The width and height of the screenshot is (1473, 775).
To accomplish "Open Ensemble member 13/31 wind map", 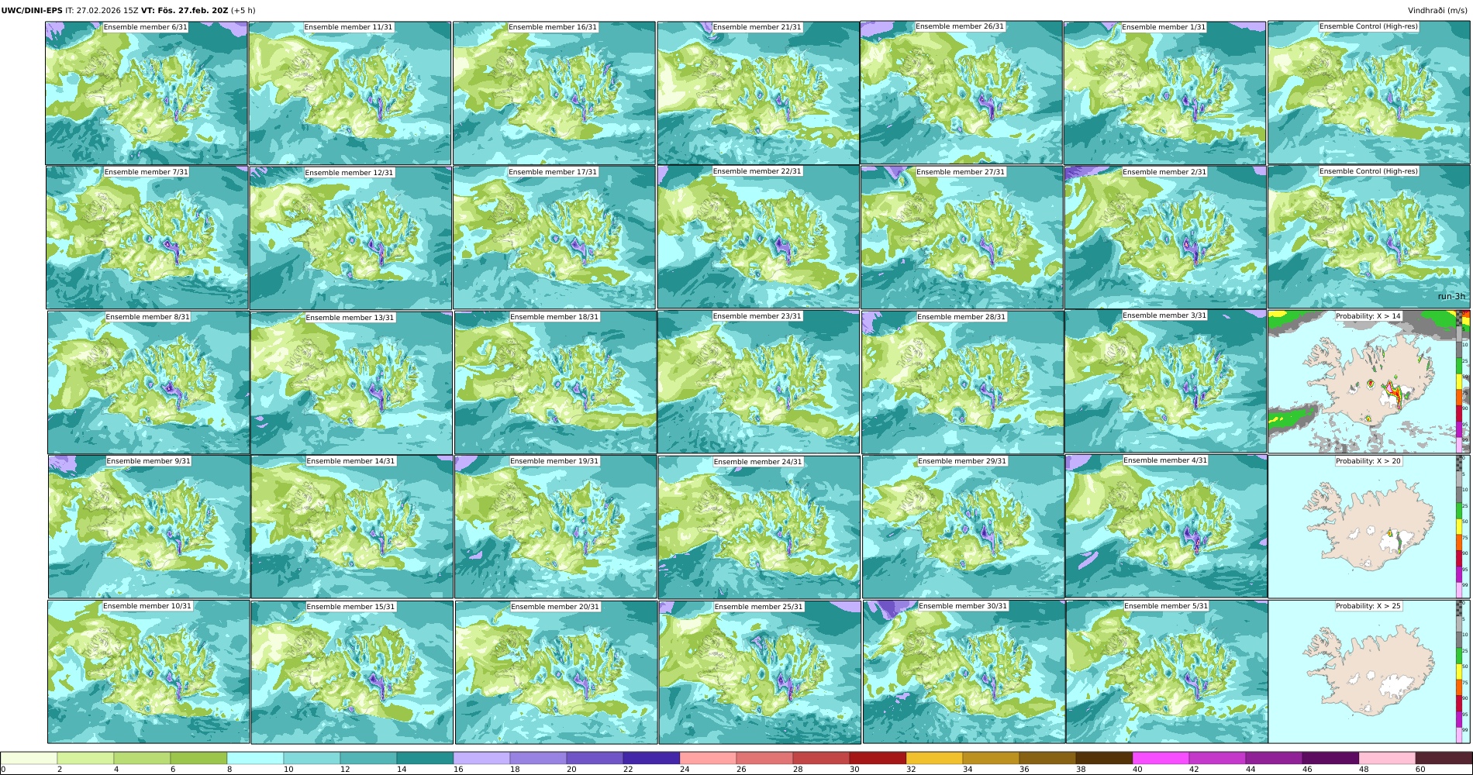I will click(351, 383).
